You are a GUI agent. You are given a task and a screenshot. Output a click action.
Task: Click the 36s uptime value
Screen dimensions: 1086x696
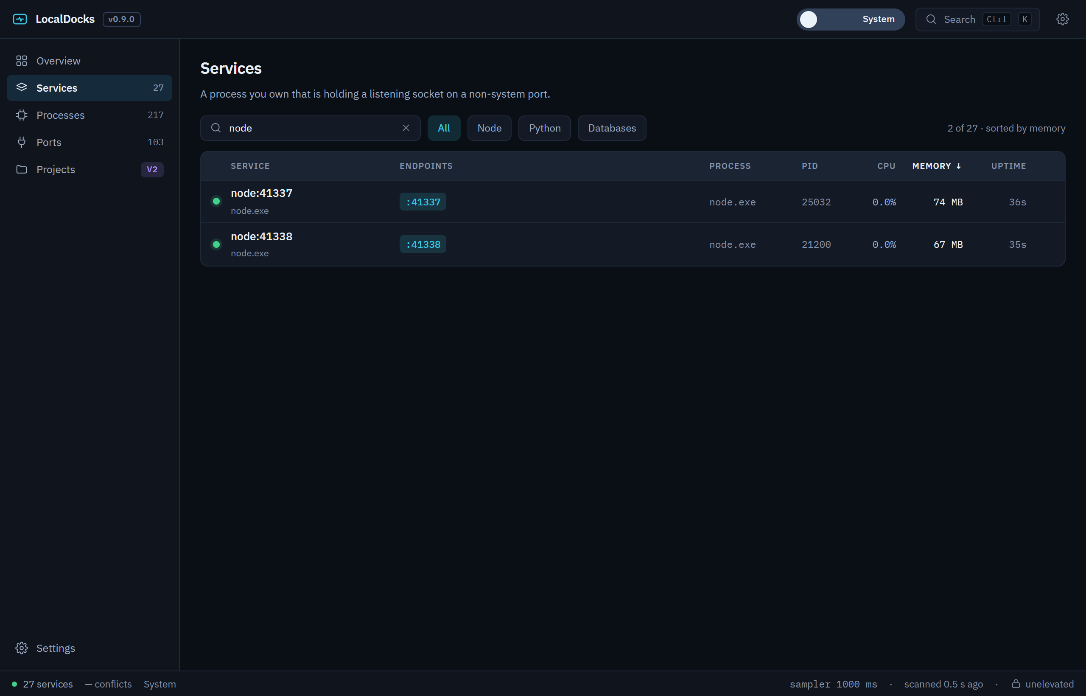(1017, 202)
